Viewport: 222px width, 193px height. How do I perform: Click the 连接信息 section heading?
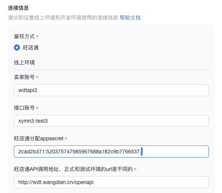pyautogui.click(x=18, y=8)
